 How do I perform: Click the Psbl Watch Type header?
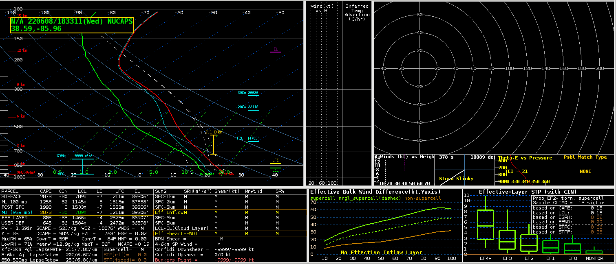(x=585, y=157)
